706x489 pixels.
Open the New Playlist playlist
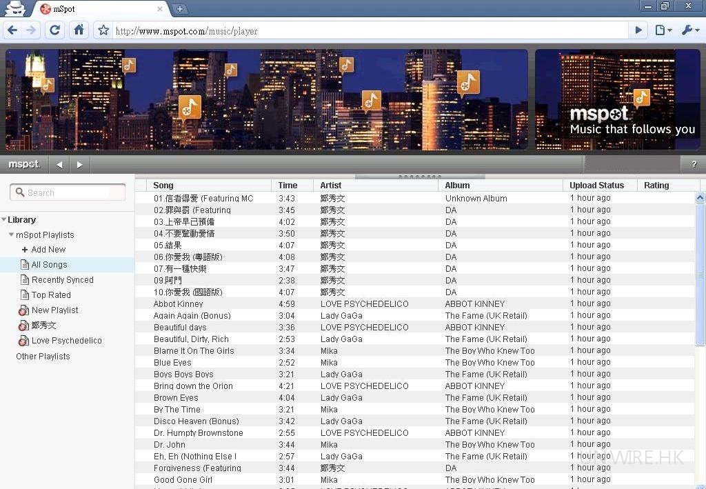click(x=54, y=310)
